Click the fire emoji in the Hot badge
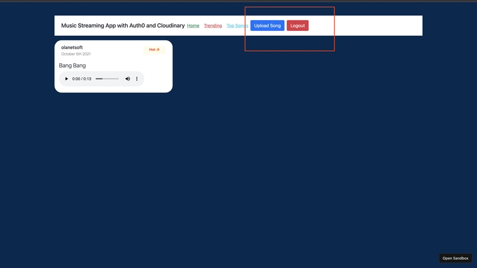The image size is (477, 268). point(158,49)
